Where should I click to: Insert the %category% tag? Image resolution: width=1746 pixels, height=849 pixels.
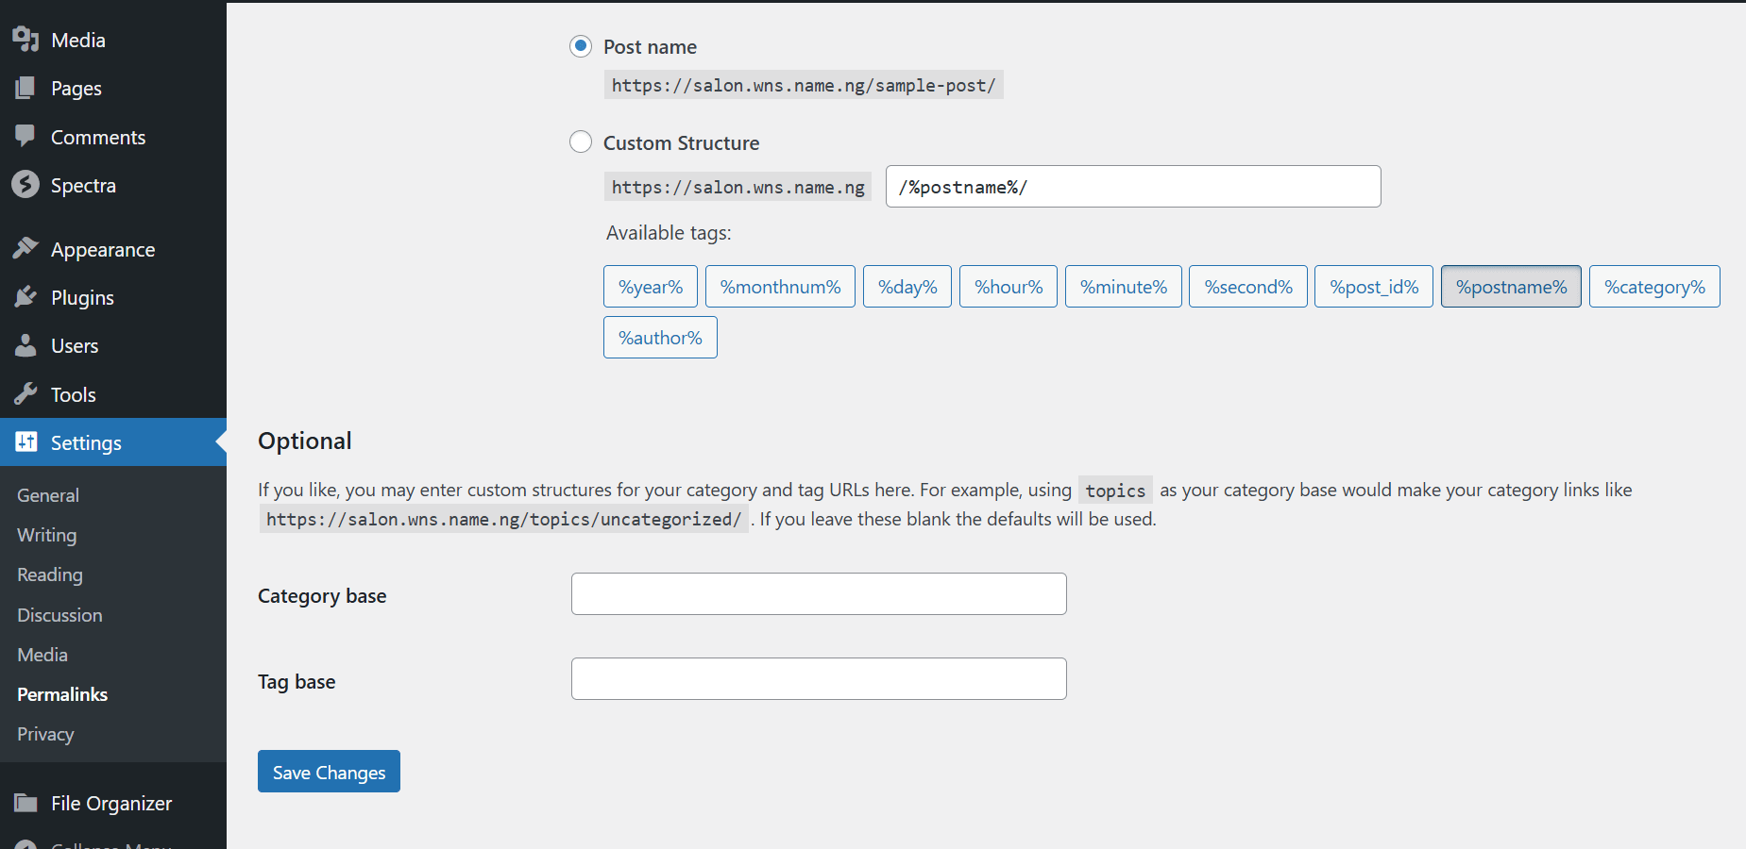point(1654,286)
